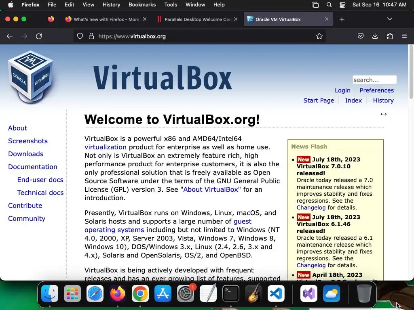Go back to previous page arrow
This screenshot has width=414, height=310.
point(10,36)
